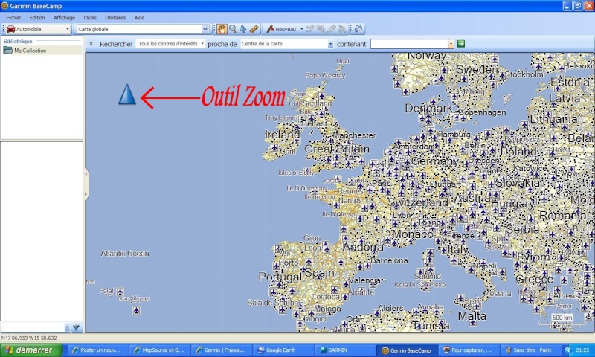The width and height of the screenshot is (595, 357).
Task: Expand the contenant field dropdown arrow
Action: coord(451,44)
